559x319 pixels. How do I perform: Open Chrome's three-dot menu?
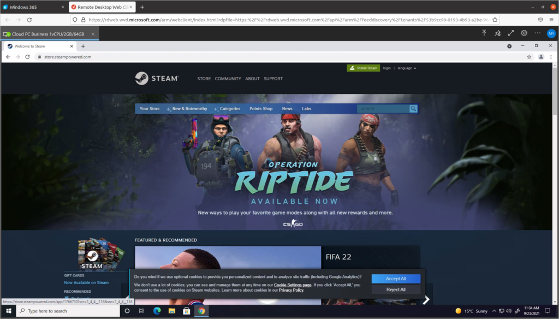click(551, 57)
